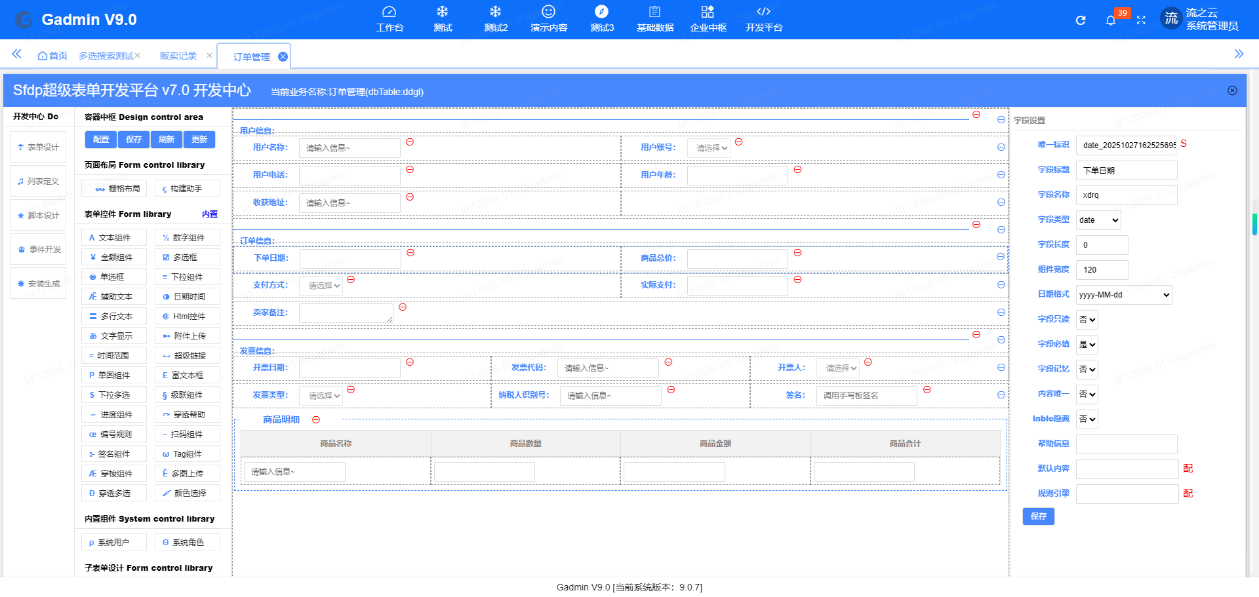Collapse tab bar with left double-arrow icon
Viewport: 1259px width, 597px height.
16,54
